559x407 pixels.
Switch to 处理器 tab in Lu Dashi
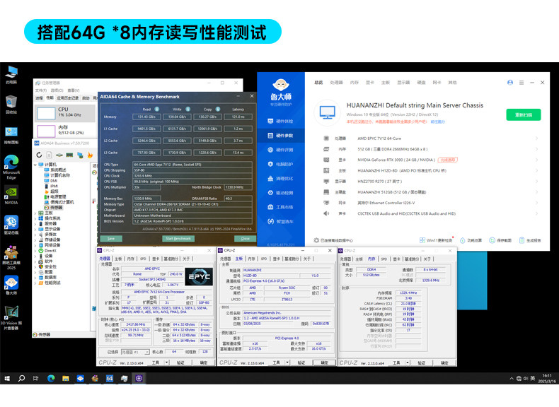[336, 82]
